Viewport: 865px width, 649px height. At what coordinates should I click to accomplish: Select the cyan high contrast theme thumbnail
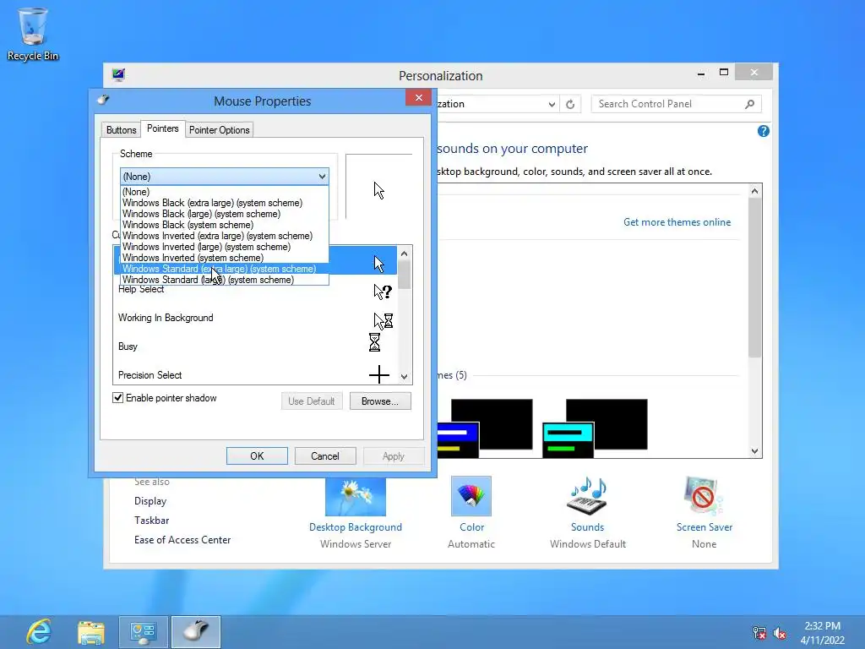596,428
